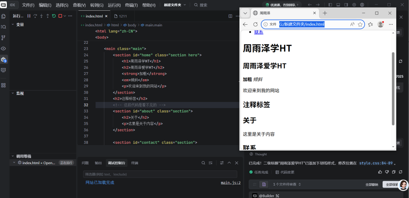Open the Run and Debug bug icon
The height and width of the screenshot is (198, 409).
pos(3,59)
